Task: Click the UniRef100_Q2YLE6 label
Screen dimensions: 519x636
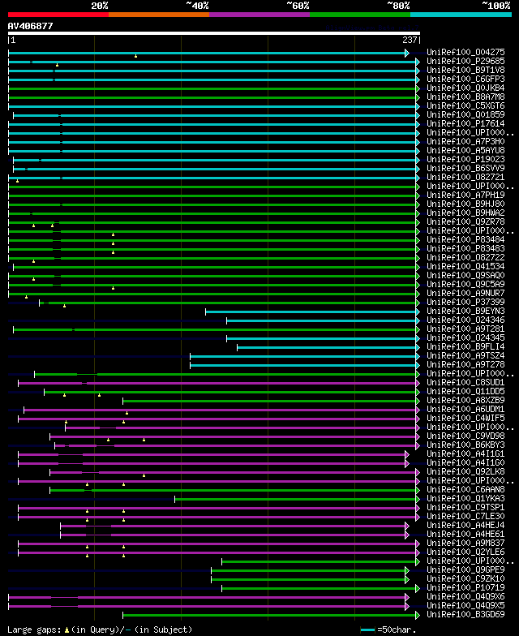Action: click(x=465, y=552)
